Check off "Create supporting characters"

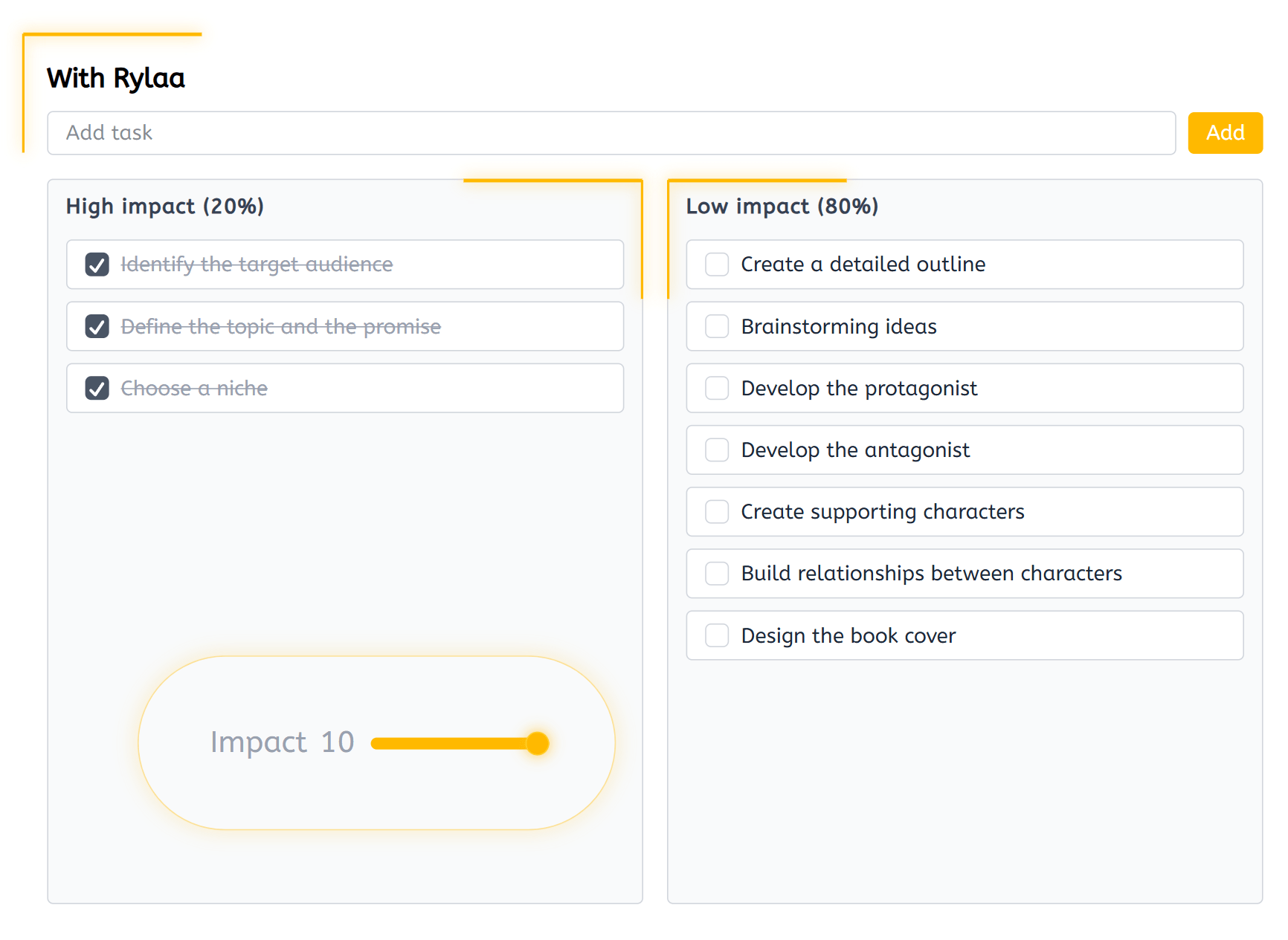[716, 511]
